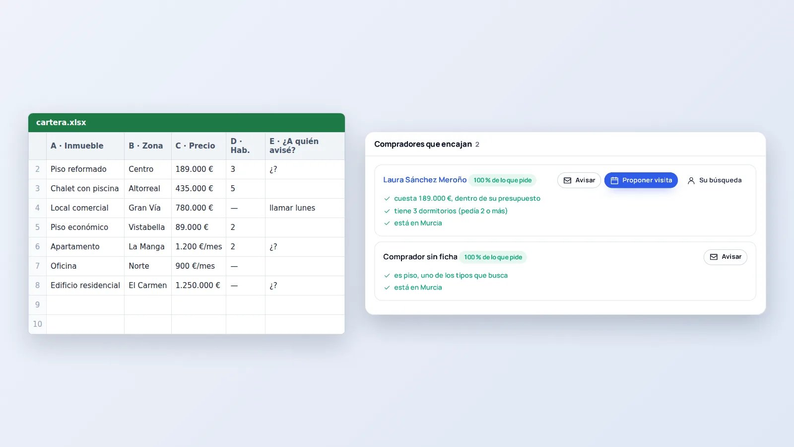Image resolution: width=794 pixels, height=447 pixels.
Task: Click the envelope icon in Laura's Avisar button
Action: coord(567,180)
